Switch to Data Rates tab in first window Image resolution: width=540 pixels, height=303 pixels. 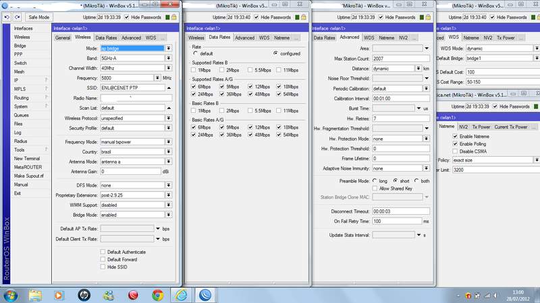pos(106,38)
